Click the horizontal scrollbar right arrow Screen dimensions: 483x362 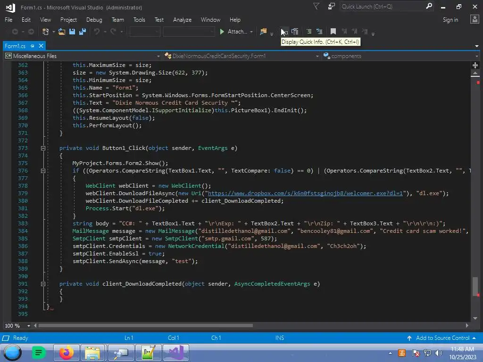point(467,326)
